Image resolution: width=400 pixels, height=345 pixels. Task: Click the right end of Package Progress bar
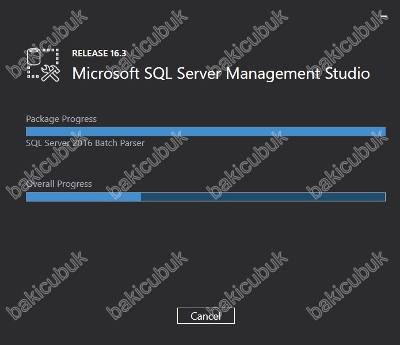pos(383,132)
